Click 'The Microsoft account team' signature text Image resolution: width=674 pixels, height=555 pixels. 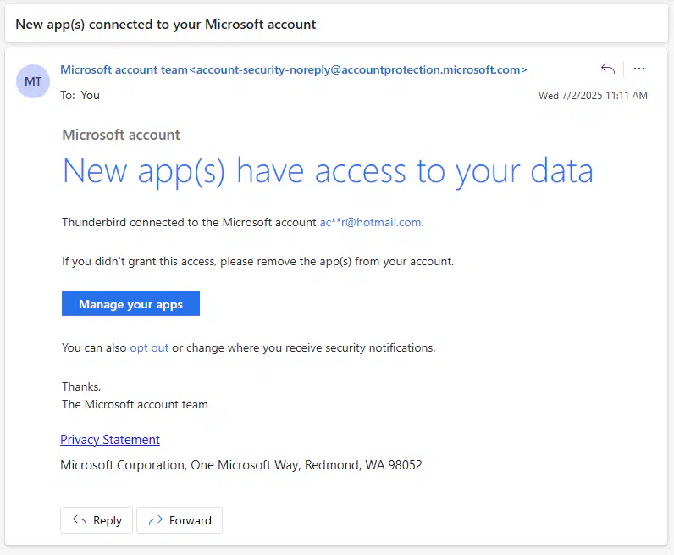click(135, 404)
